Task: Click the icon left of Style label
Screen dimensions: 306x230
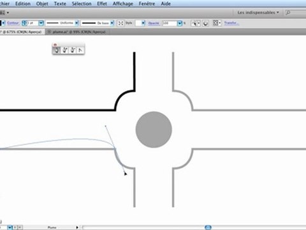Action: coord(120,23)
